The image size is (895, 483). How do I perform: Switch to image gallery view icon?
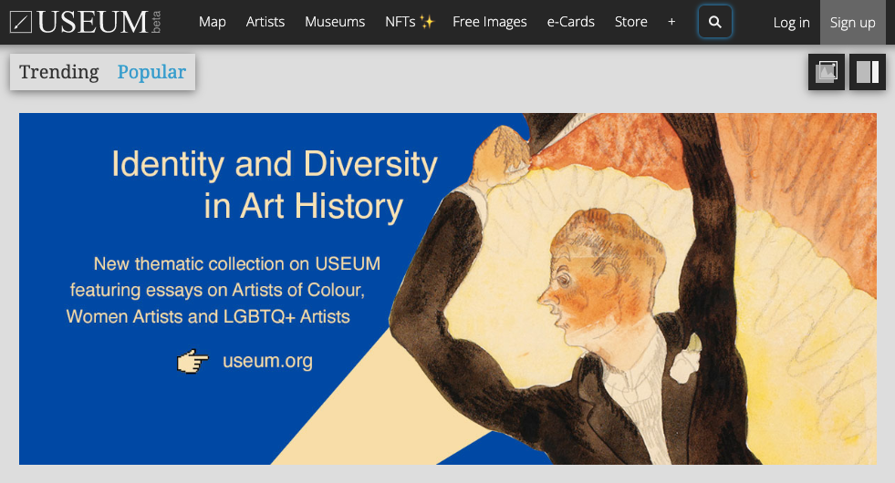[827, 72]
